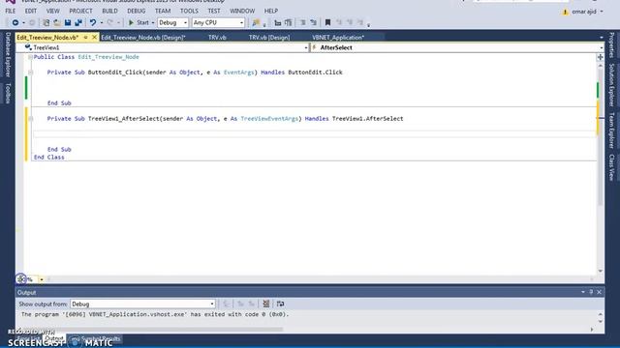Image resolution: width=620 pixels, height=348 pixels.
Task: Start debugging with the green play button
Action: click(139, 23)
